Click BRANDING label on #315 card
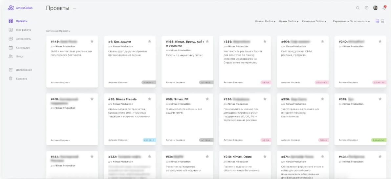Viewport: 391px width, 179px height. 379,140
